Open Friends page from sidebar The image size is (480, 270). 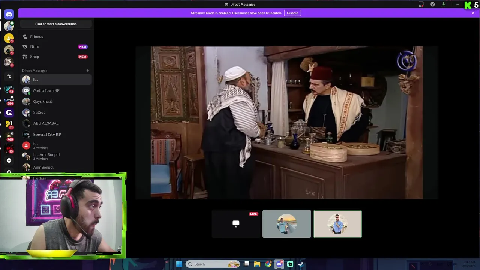point(56,37)
